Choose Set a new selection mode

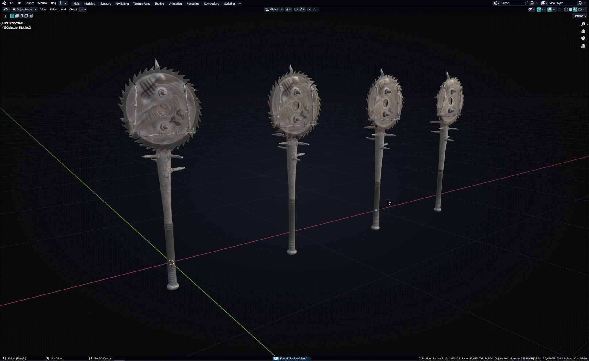click(12, 16)
